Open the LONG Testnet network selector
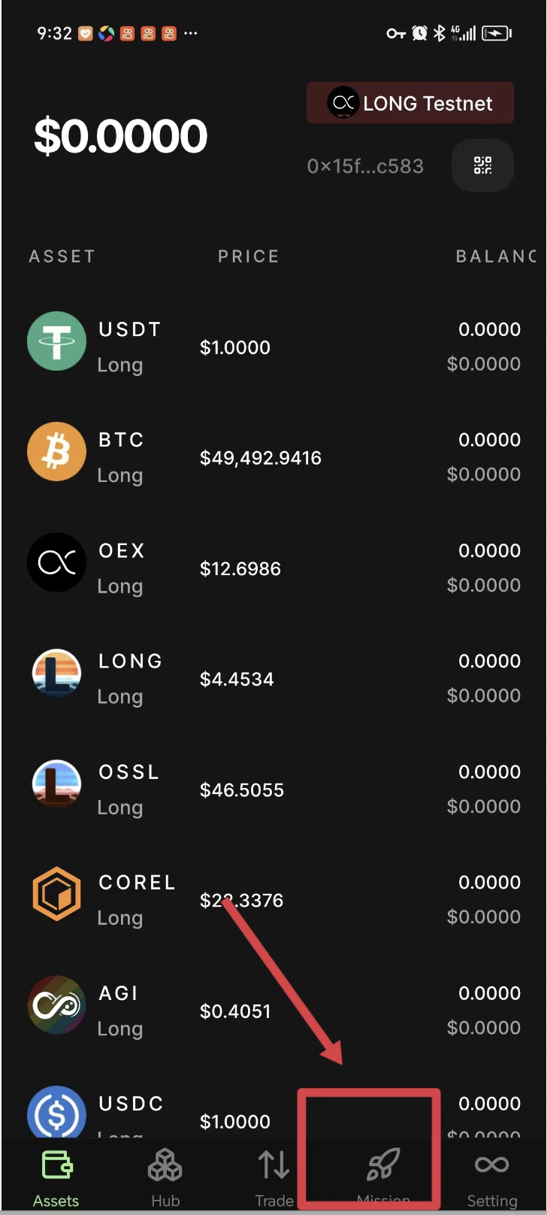The height and width of the screenshot is (1215, 547). tap(410, 103)
